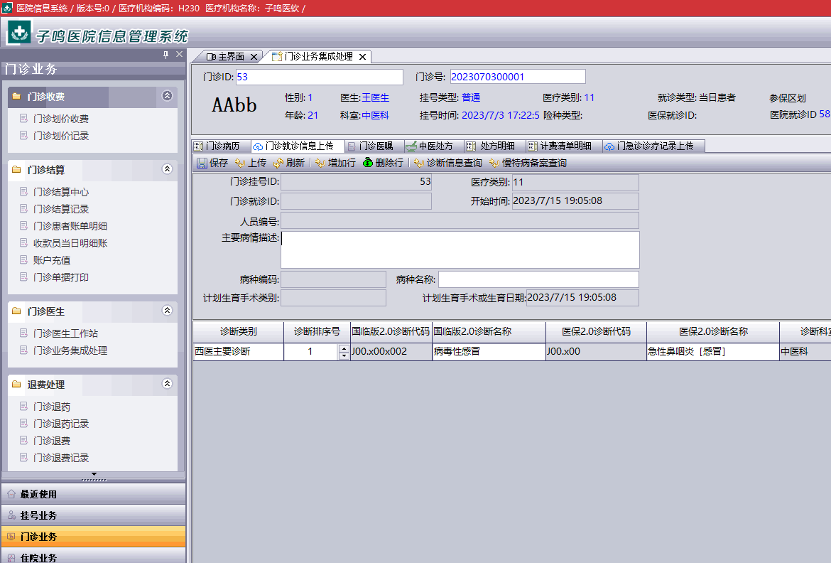
Task: Switch to the 门诊病历 tab
Action: [222, 146]
